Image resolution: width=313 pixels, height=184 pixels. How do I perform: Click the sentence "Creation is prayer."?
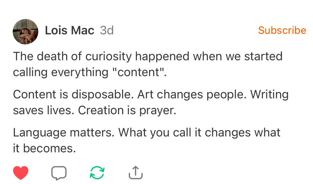click(127, 110)
